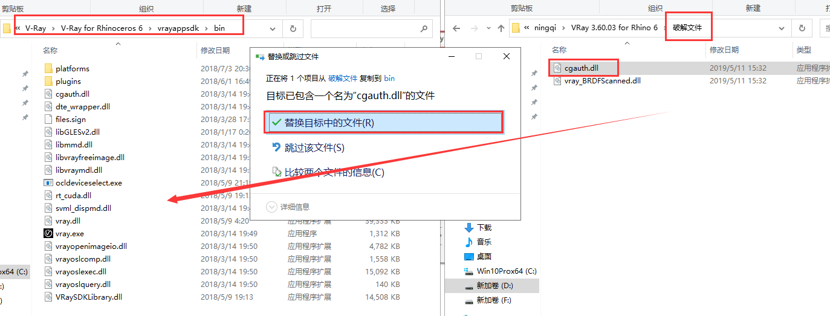The image size is (830, 316).
Task: Select the vray.exe application icon
Action: 49,233
